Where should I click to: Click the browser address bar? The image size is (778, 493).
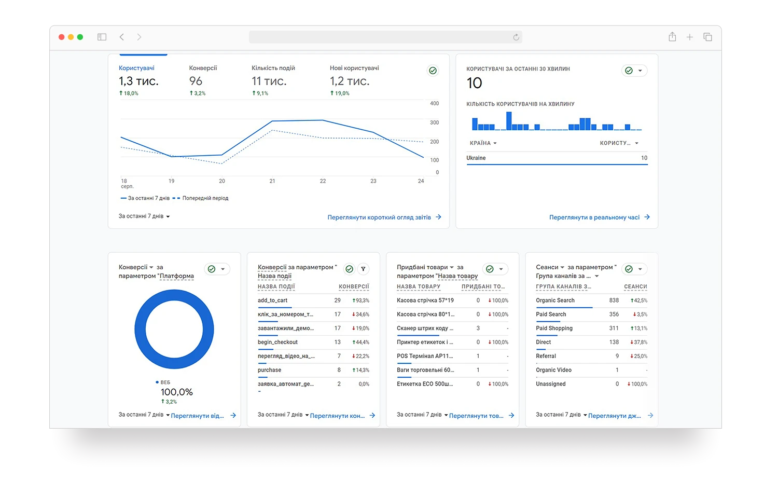pos(384,37)
